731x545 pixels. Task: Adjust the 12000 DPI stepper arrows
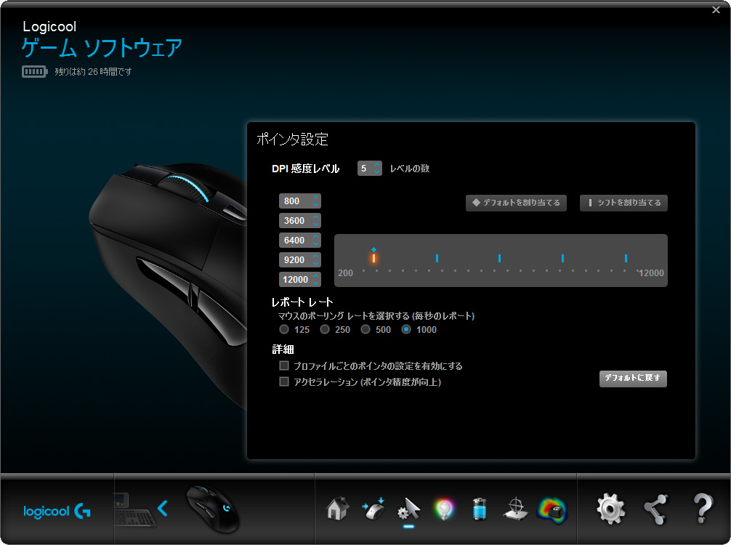(x=315, y=279)
